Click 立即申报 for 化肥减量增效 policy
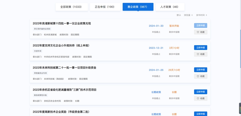241x116 pixels. tap(201, 92)
